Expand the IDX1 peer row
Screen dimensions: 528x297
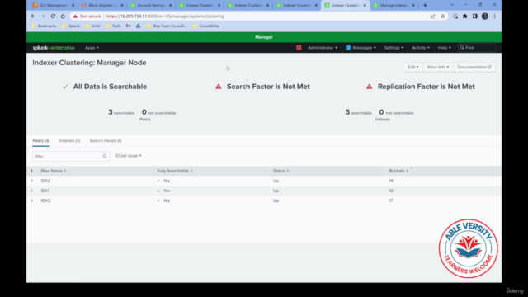click(31, 191)
